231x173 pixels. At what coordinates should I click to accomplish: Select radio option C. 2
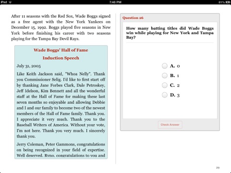(165, 85)
